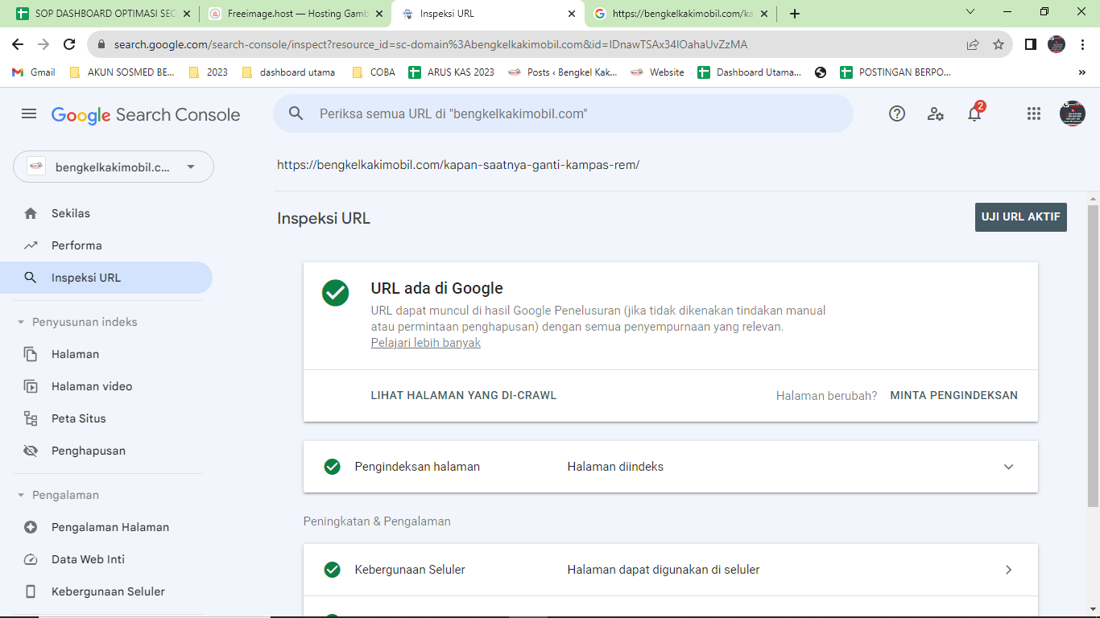Click 'URL ada di Google' heading
The height and width of the screenshot is (618, 1100).
click(436, 288)
